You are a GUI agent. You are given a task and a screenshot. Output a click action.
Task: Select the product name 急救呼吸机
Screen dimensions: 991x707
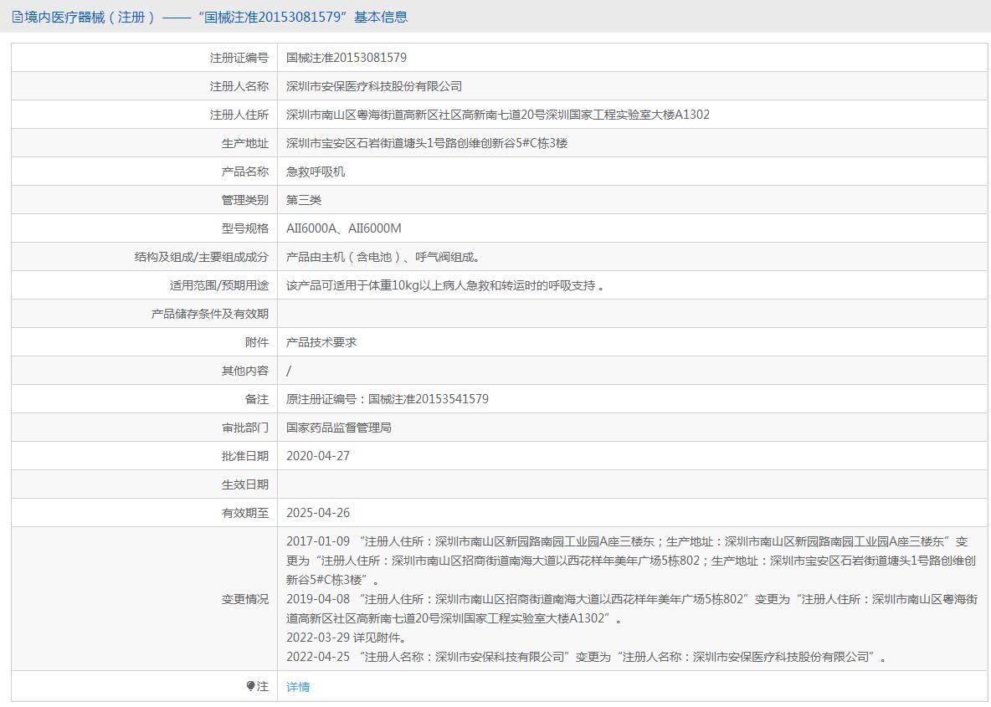316,172
